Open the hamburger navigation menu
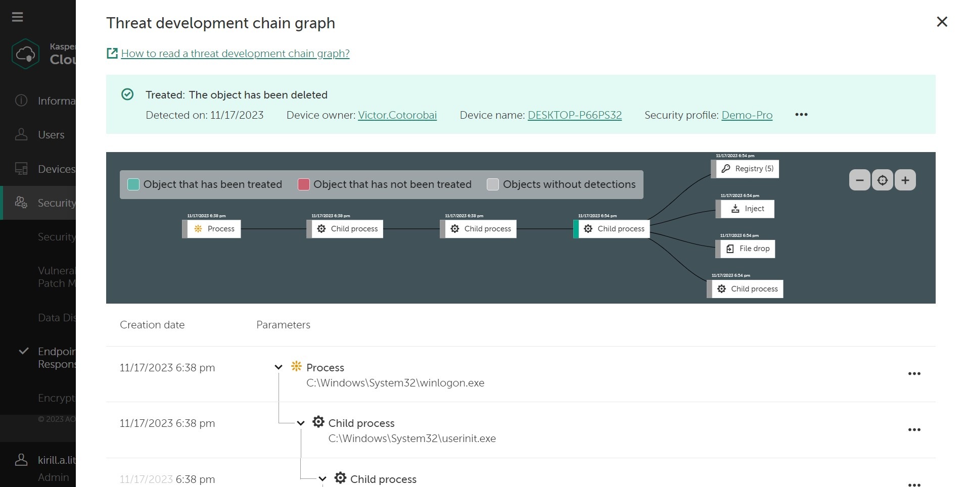Viewport: 966px width, 487px height. pyautogui.click(x=18, y=17)
